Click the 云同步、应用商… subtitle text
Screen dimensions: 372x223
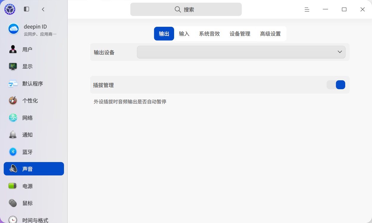coord(40,34)
